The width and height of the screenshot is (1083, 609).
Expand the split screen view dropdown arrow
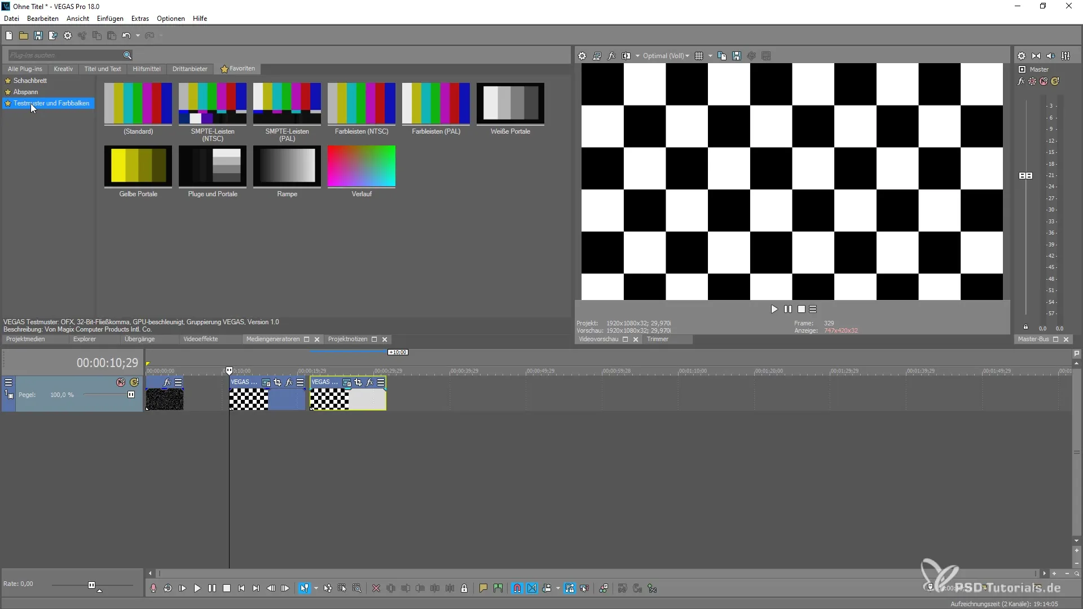click(x=637, y=56)
